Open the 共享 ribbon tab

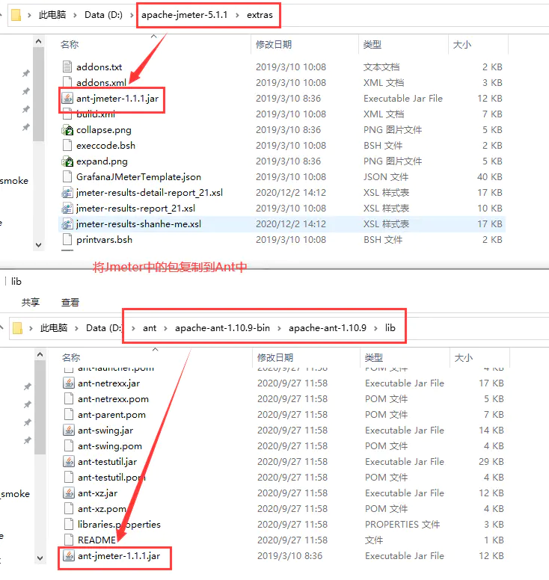point(31,302)
